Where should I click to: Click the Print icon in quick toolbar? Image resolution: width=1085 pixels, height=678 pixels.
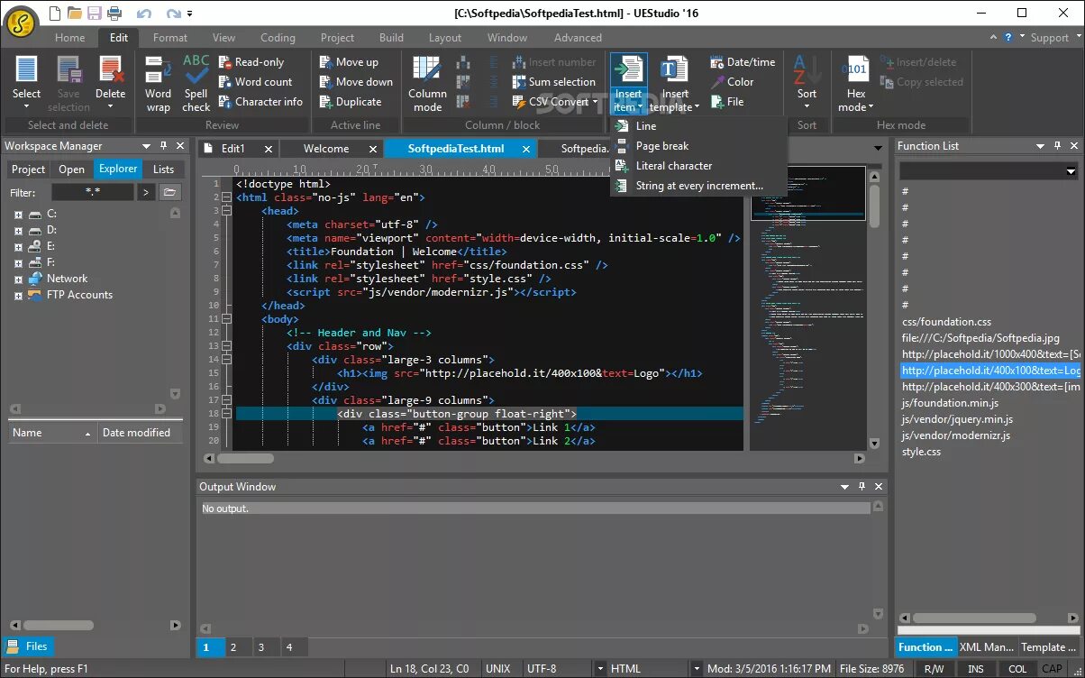[114, 14]
